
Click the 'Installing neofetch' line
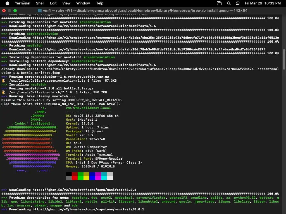(x=24, y=84)
